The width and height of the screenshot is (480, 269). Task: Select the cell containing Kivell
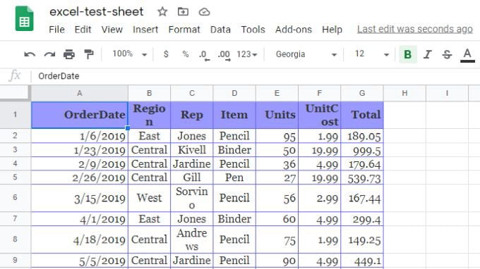pos(191,150)
